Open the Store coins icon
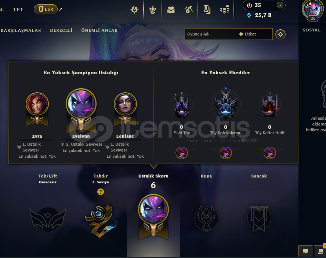The width and height of the screenshot is (326, 258). click(225, 10)
